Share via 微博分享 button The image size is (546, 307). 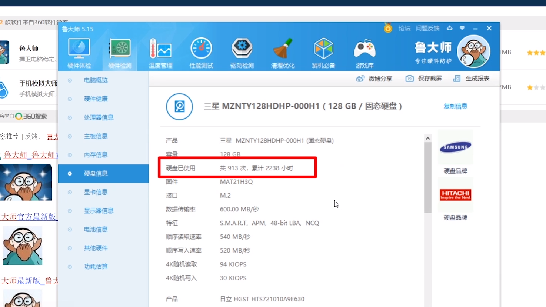click(374, 79)
